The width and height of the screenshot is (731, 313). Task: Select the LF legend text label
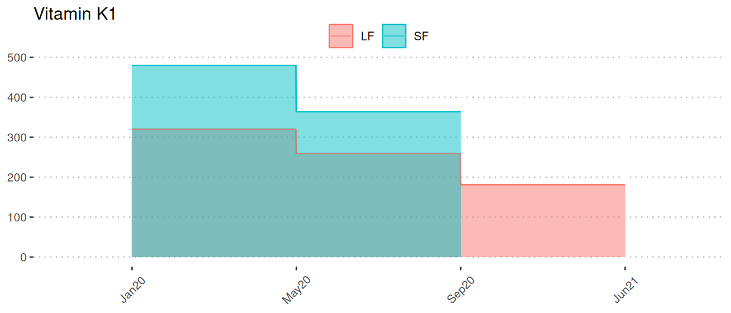tap(367, 36)
